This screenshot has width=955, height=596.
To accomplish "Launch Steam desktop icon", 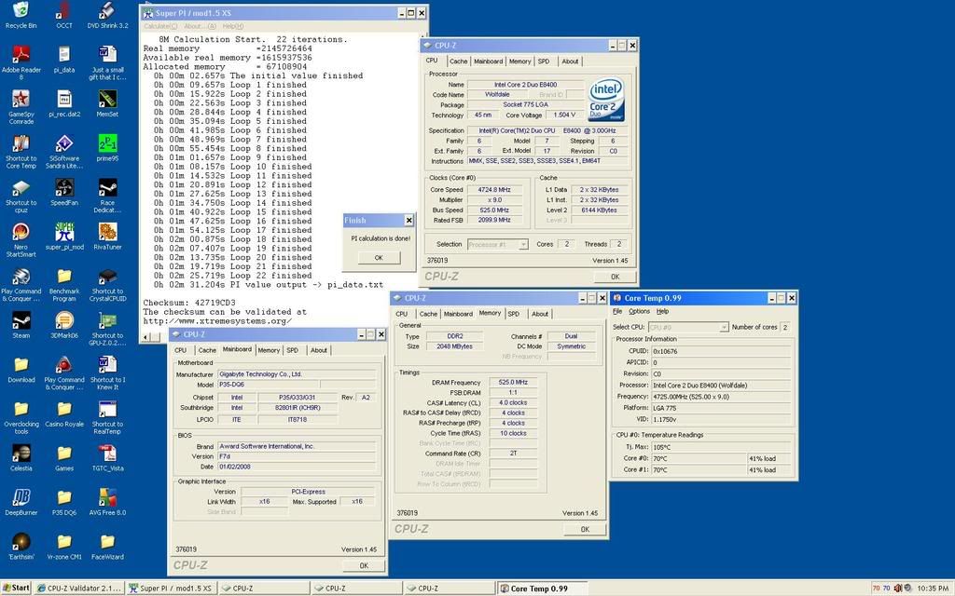I will (21, 321).
